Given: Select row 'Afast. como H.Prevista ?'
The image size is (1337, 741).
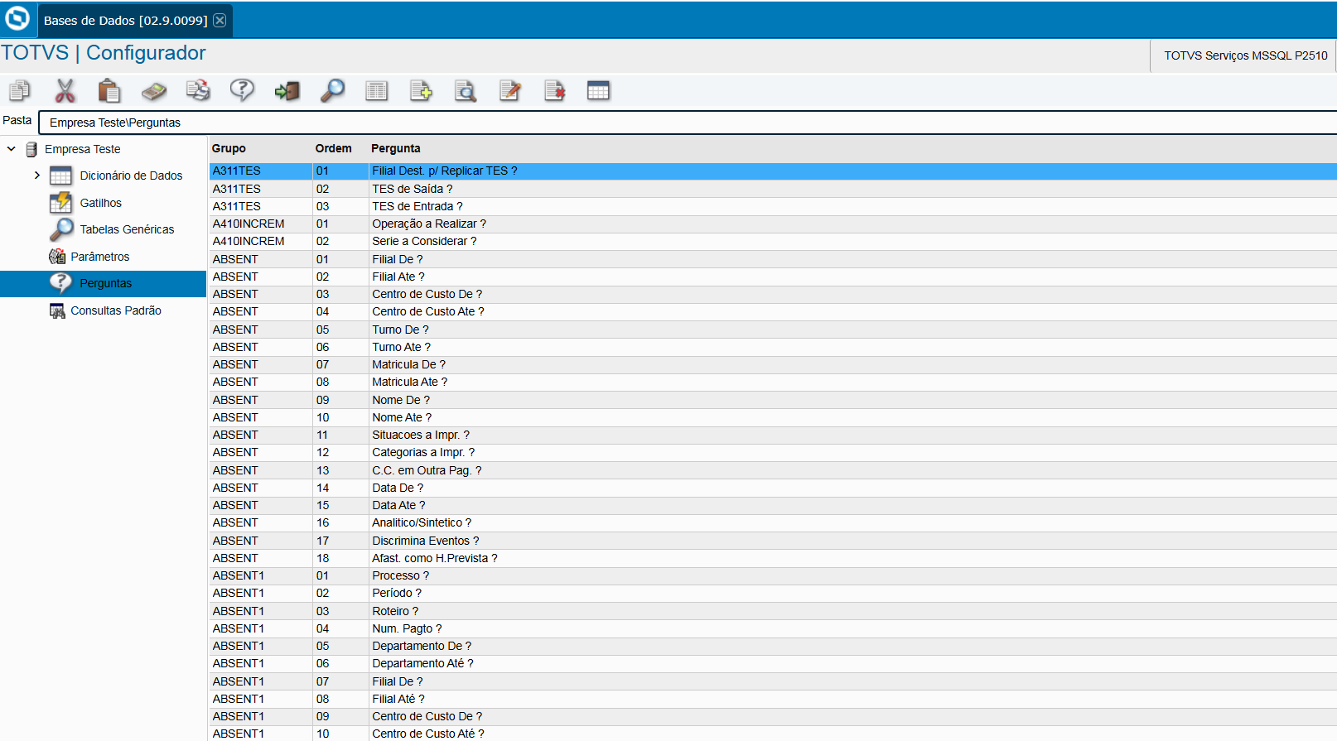Looking at the screenshot, I should [x=772, y=558].
